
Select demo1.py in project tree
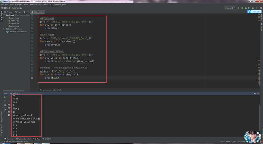click(x=14, y=18)
